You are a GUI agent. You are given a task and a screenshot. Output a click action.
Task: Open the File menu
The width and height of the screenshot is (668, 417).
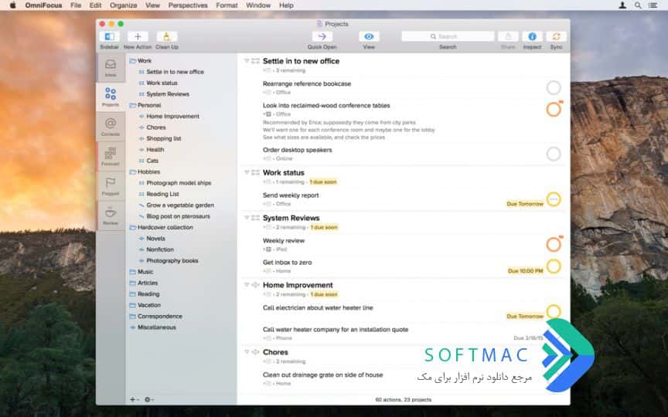(76, 5)
